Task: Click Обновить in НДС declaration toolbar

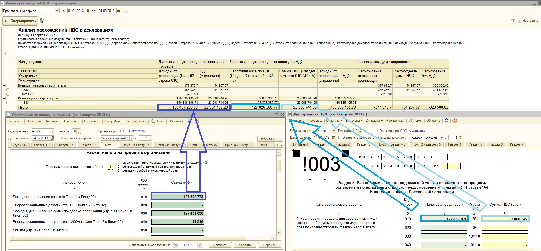Action: pyautogui.click(x=433, y=121)
